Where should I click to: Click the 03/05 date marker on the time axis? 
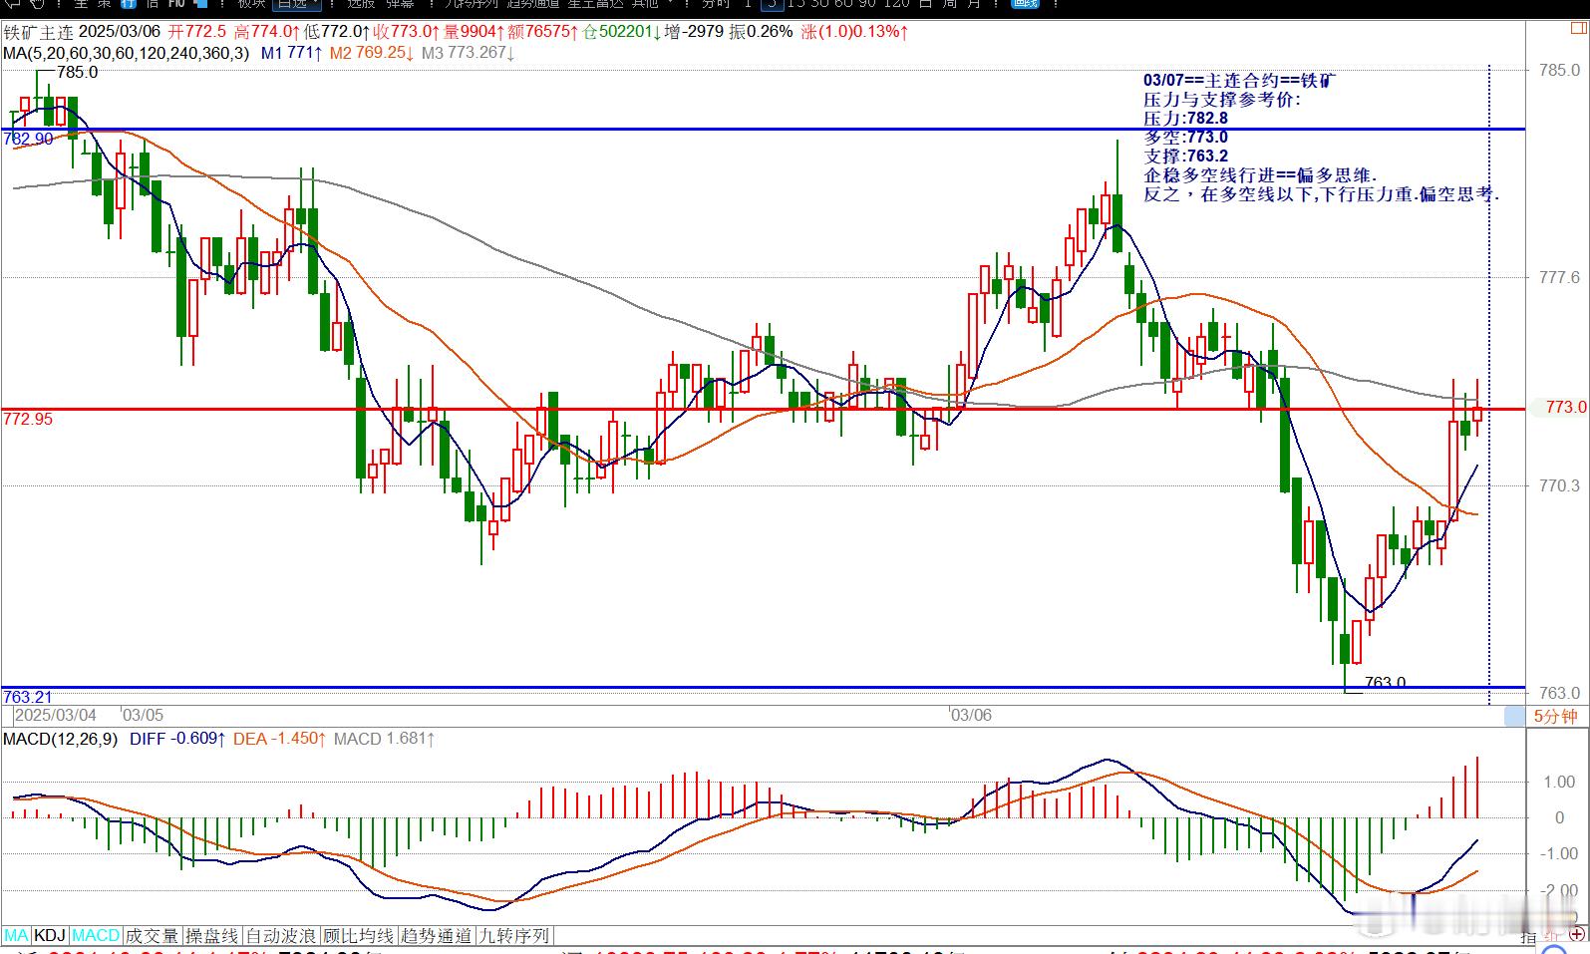click(x=143, y=715)
